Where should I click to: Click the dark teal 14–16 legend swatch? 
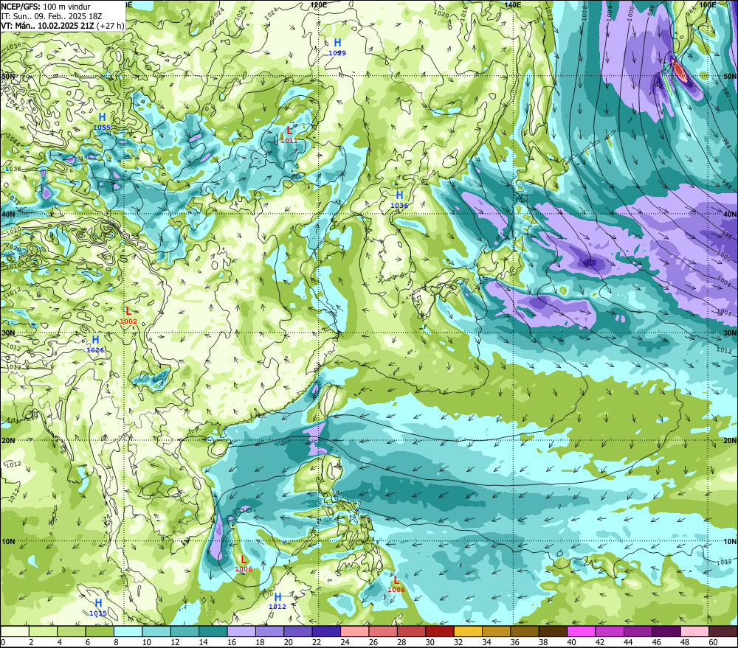click(213, 631)
